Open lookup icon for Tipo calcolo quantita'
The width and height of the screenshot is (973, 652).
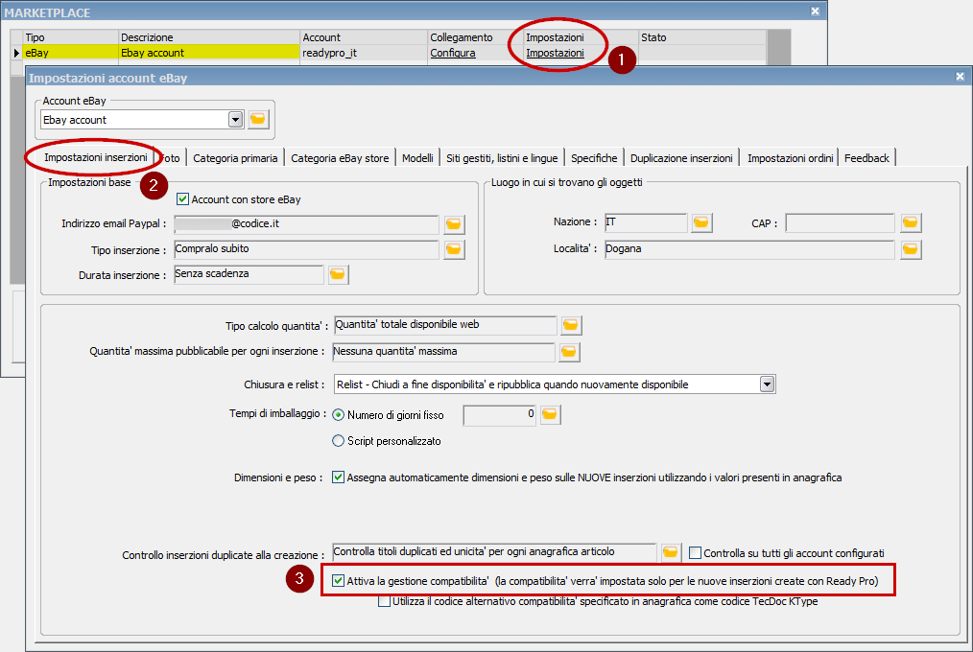[571, 325]
